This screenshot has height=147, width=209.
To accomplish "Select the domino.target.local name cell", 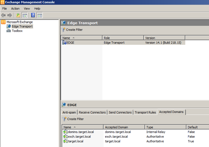I will [81, 132].
